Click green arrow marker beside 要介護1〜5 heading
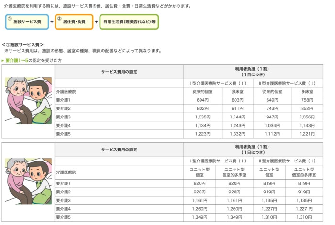This screenshot has width=335, height=225. coord(3,61)
